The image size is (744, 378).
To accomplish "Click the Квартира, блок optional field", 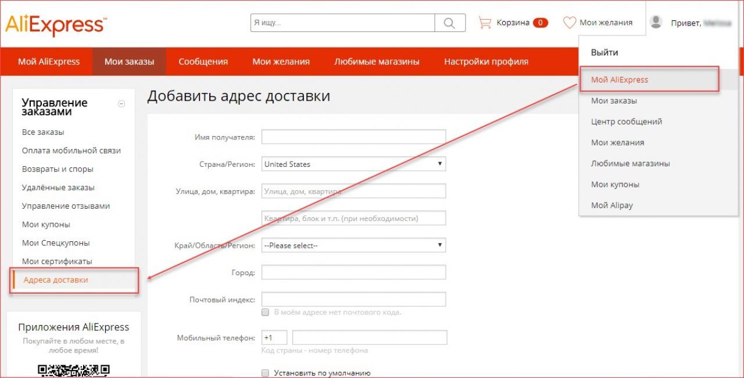I will pos(353,218).
